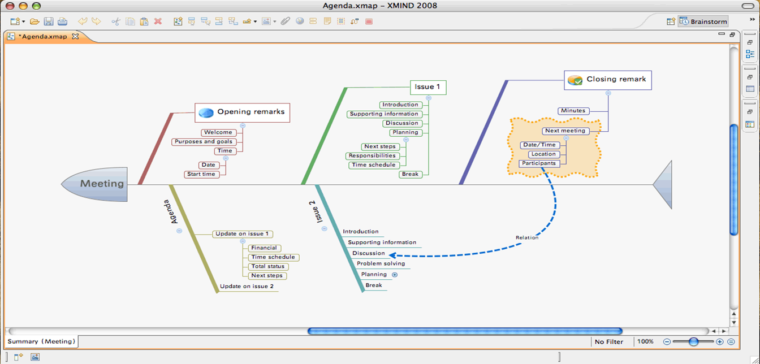The width and height of the screenshot is (760, 364).
Task: Click the No Filter status button
Action: click(x=608, y=341)
